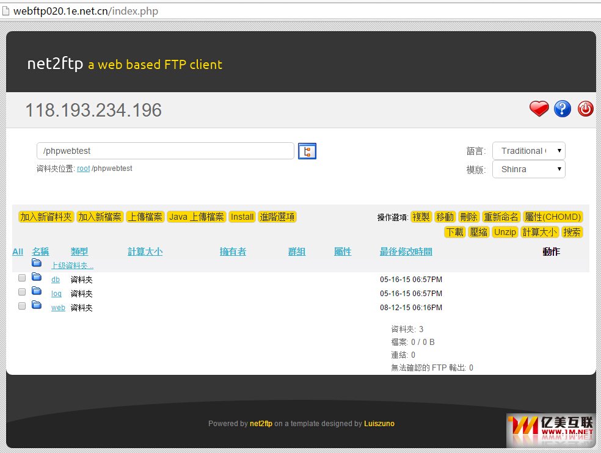
Task: Click the red heart bookmark icon
Action: [539, 109]
